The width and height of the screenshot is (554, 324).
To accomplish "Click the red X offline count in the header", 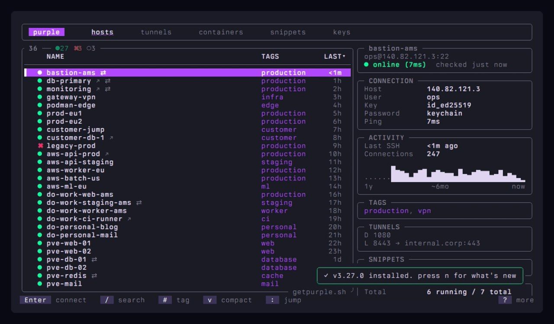I will point(78,48).
